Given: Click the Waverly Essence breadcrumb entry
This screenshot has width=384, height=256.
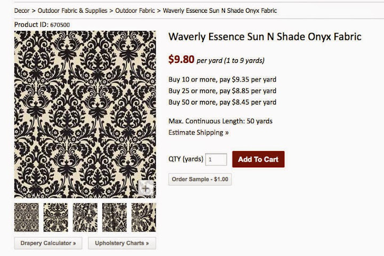Looking at the screenshot, I should click(x=220, y=11).
